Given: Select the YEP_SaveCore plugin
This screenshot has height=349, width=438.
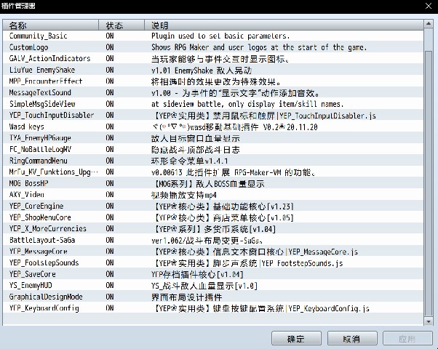Looking at the screenshot, I should tap(213, 274).
